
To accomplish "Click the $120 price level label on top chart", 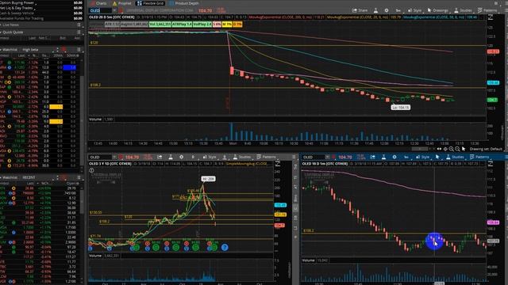I will (x=94, y=43).
